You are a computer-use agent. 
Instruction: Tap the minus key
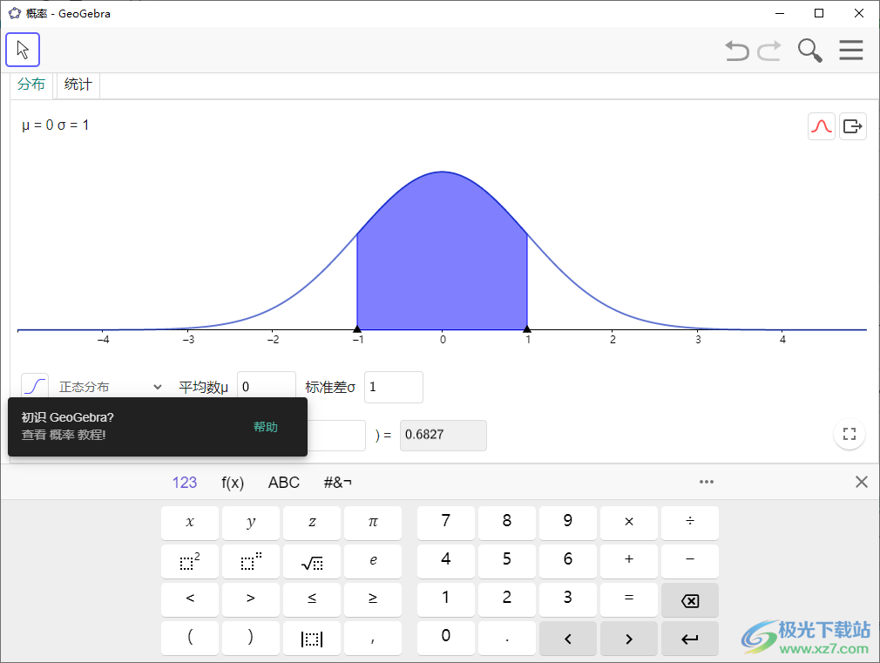click(x=690, y=561)
